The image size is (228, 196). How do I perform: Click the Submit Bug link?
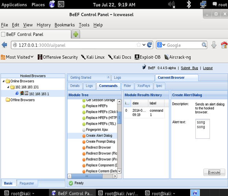[189, 68]
